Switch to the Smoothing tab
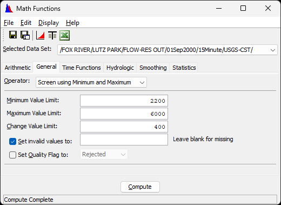The width and height of the screenshot is (281, 205). (x=153, y=68)
